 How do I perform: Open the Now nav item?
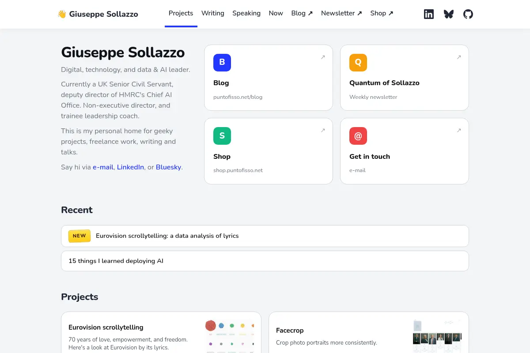276,13
